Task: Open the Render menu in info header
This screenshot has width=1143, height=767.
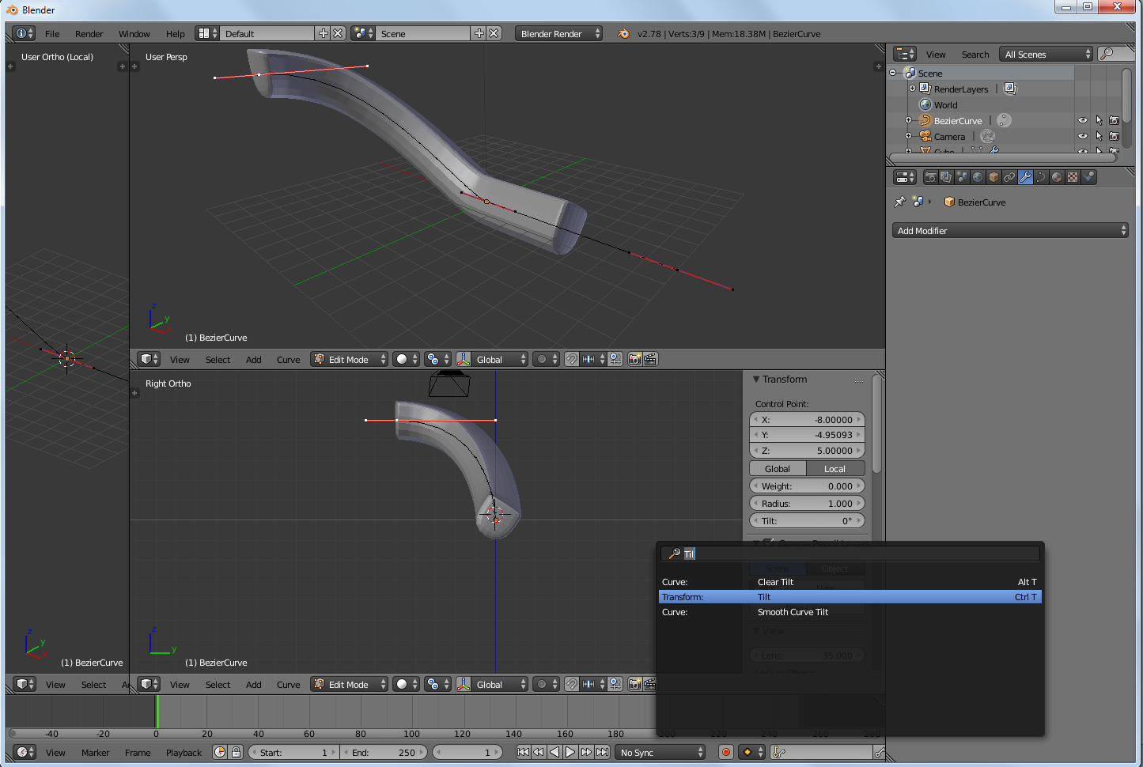Action: click(89, 34)
